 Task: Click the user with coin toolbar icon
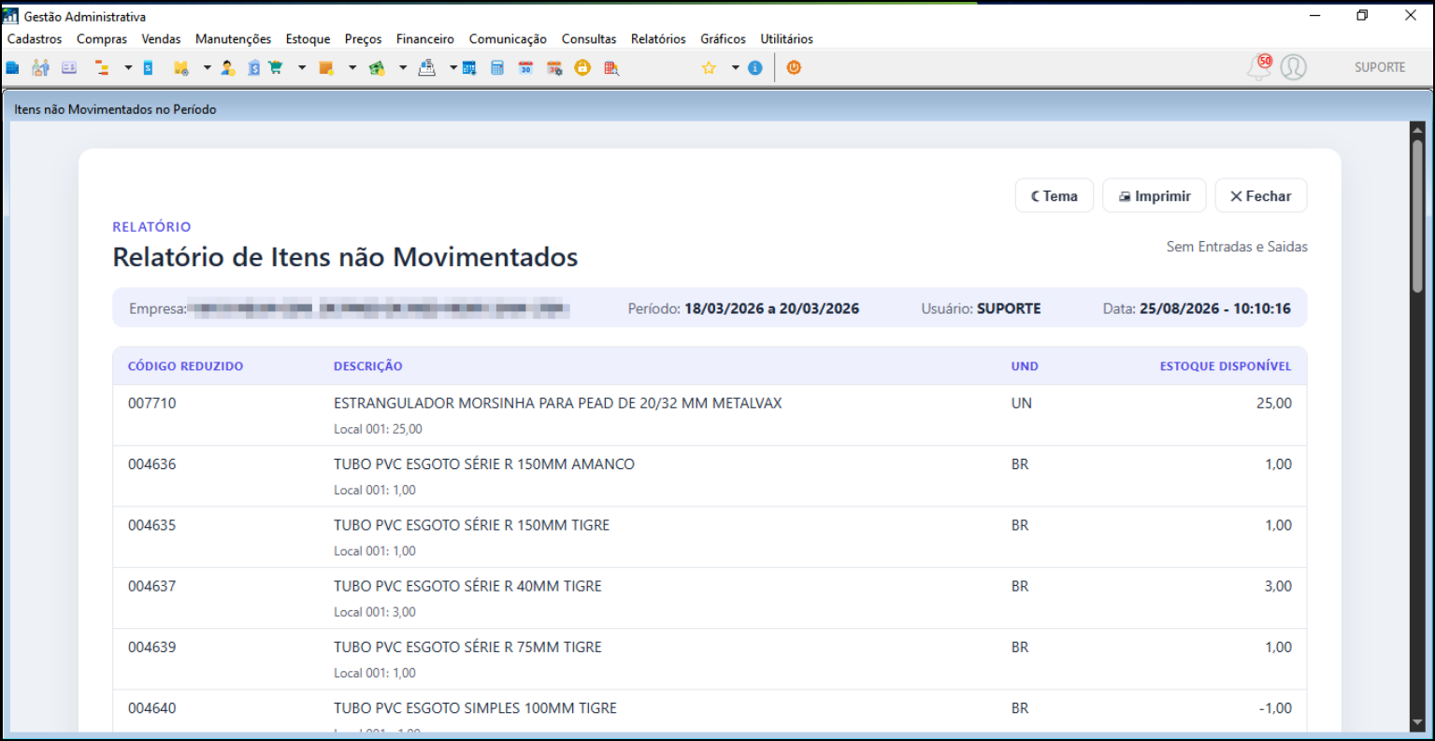[x=228, y=67]
